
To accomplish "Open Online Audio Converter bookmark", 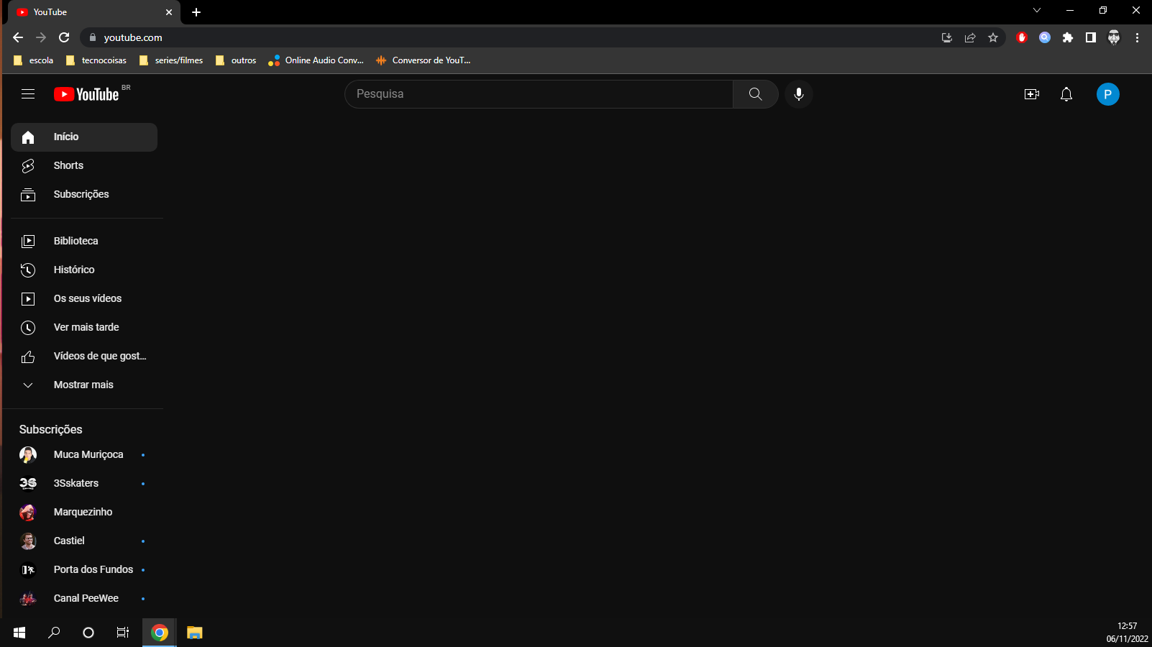I will click(316, 60).
